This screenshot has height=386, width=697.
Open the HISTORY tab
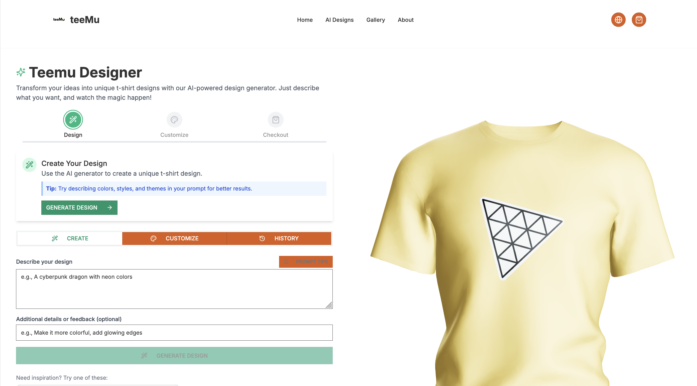[x=279, y=238]
